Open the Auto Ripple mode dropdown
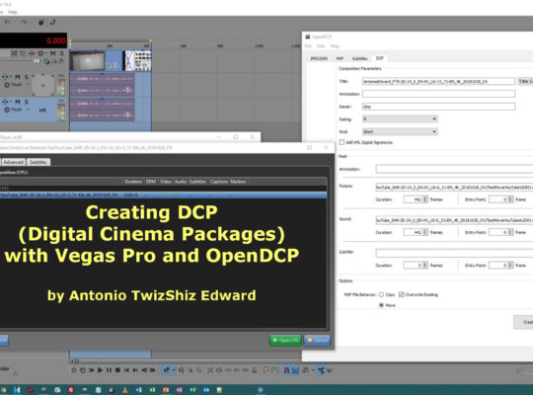The image size is (533, 395). point(312,370)
